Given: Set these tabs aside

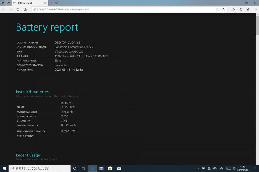Looking at the screenshot, I should tap(9, 3).
